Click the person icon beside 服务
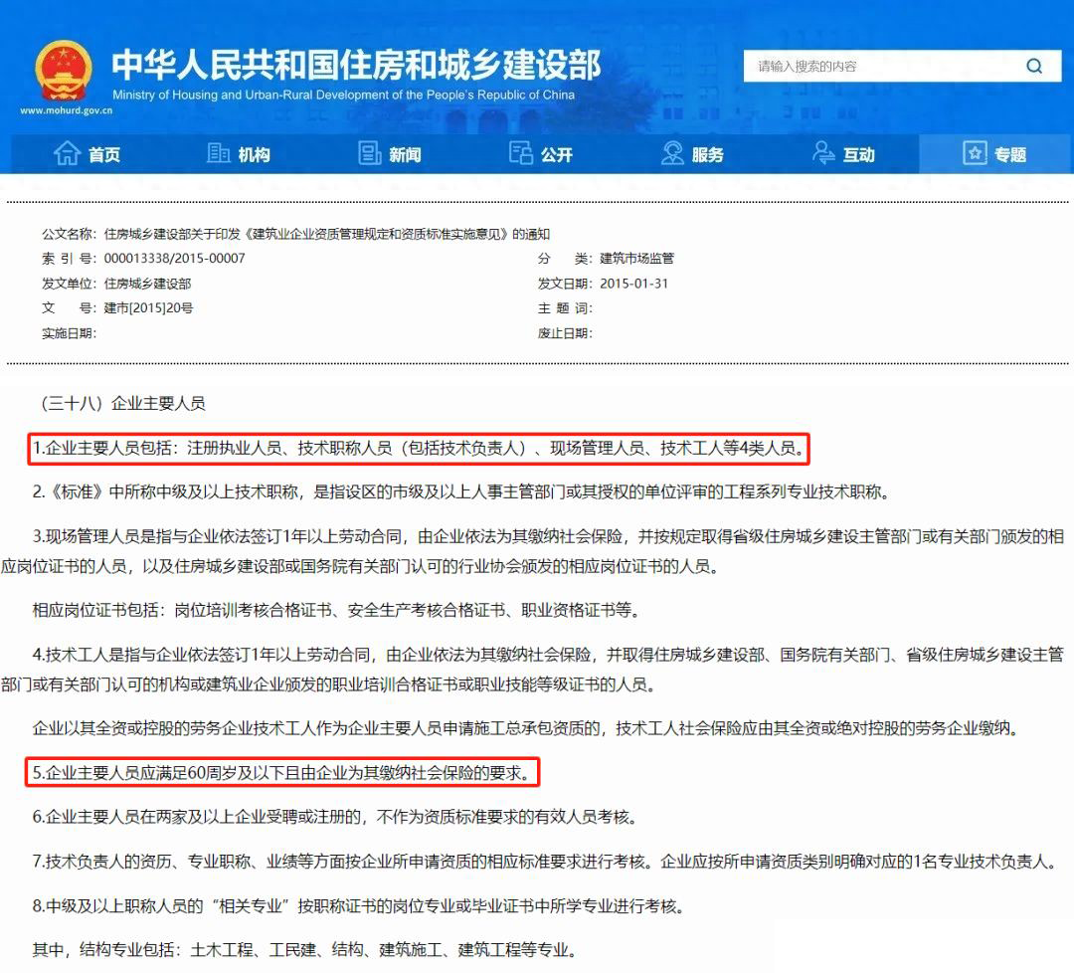1074x973 pixels. (673, 153)
